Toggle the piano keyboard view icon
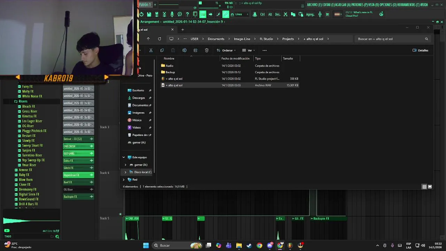This screenshot has height=251, width=446. (203, 14)
